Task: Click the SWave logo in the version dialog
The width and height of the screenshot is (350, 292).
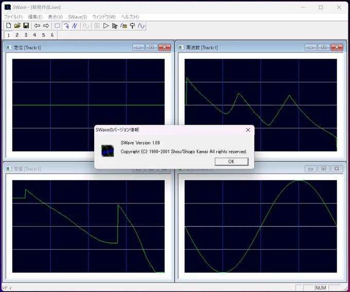Action: coord(108,151)
